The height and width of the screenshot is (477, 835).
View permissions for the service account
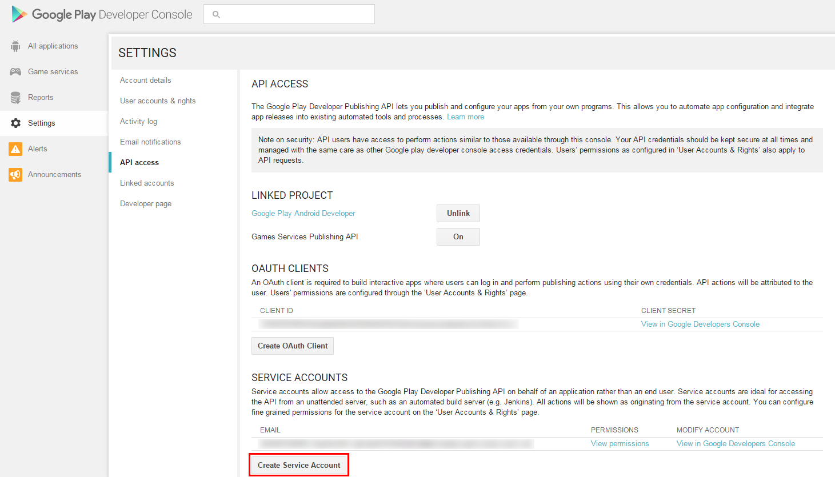(x=620, y=443)
